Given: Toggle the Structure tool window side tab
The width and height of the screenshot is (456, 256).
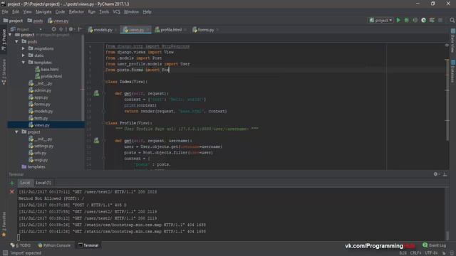Looking at the screenshot, I should tap(4, 72).
